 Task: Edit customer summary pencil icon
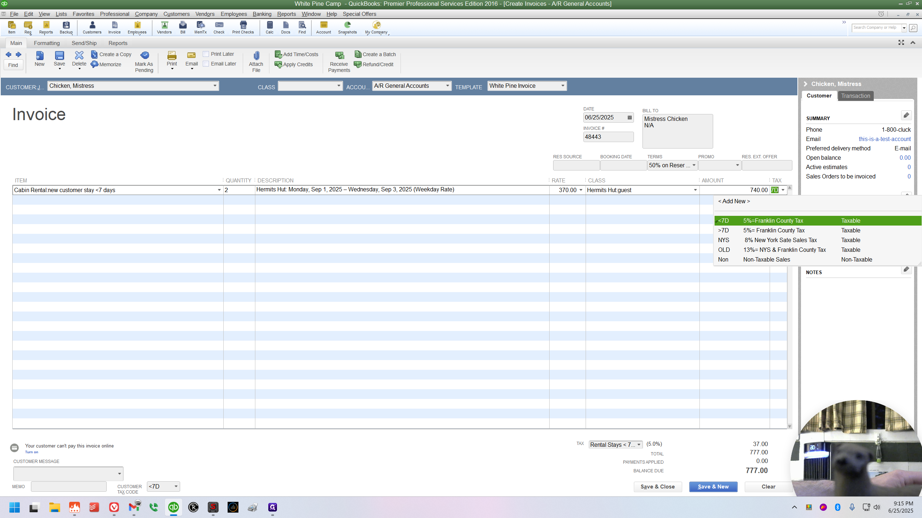coord(906,115)
